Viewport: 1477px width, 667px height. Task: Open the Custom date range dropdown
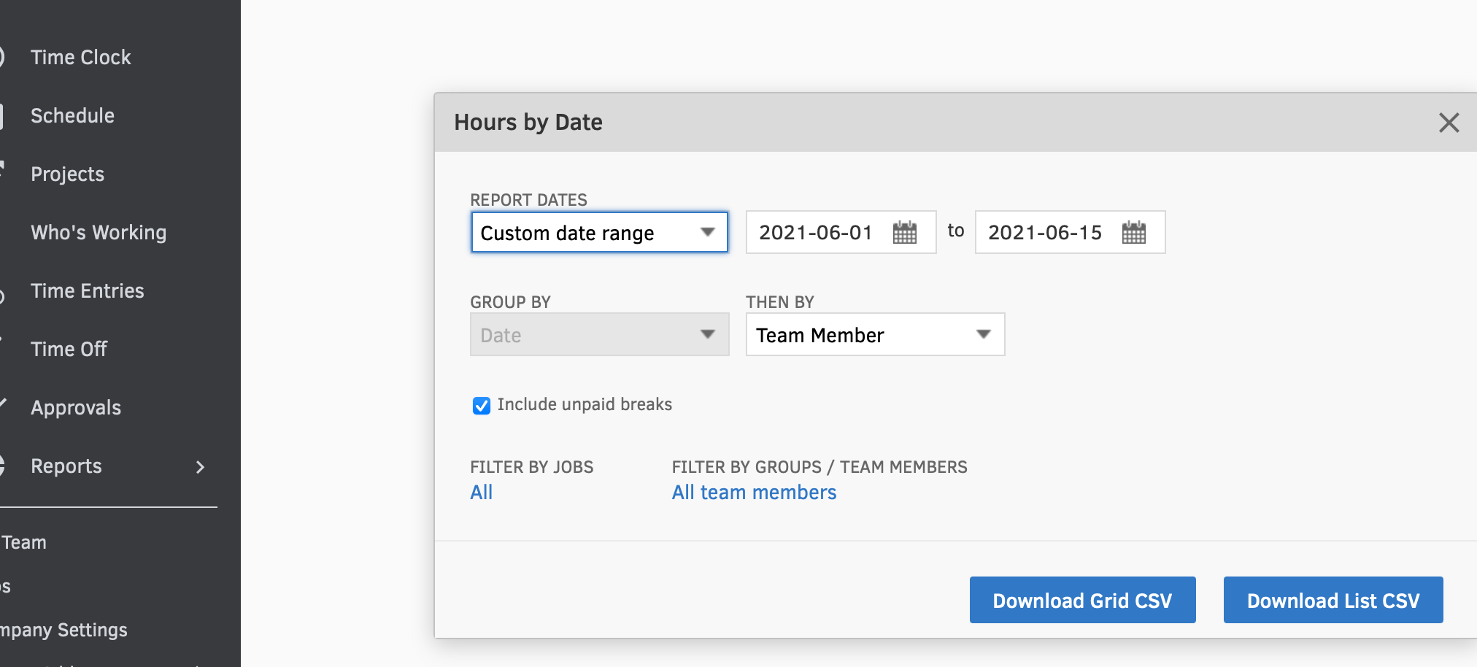click(x=599, y=233)
